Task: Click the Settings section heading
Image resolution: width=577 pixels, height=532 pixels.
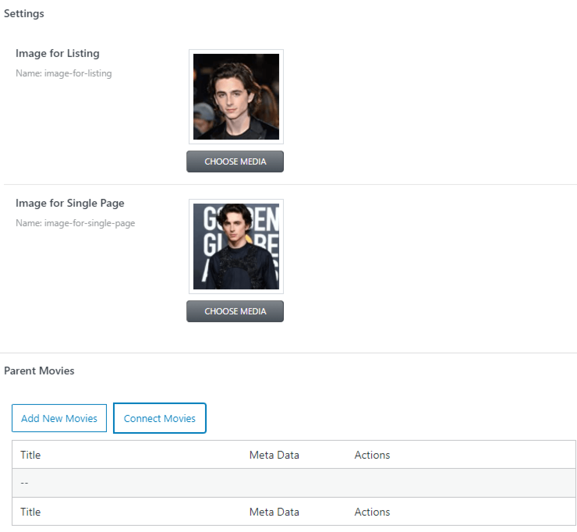Action: (24, 14)
